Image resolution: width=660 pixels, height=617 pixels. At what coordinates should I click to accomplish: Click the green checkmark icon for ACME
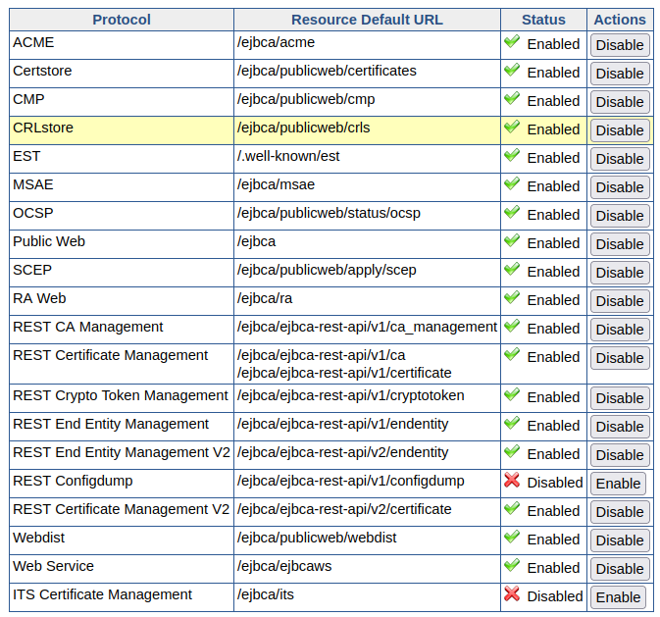click(511, 43)
